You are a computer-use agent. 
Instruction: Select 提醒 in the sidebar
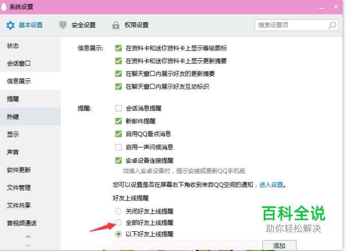tap(30, 99)
